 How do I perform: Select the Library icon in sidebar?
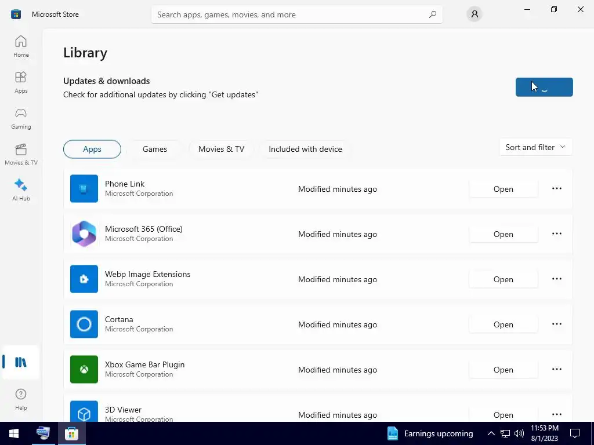click(x=21, y=362)
